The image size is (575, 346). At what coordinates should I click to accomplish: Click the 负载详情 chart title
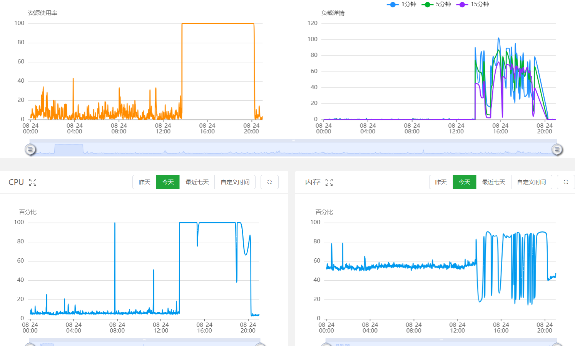click(333, 13)
